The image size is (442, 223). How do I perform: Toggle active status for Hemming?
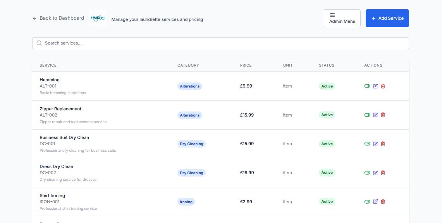coord(367,86)
